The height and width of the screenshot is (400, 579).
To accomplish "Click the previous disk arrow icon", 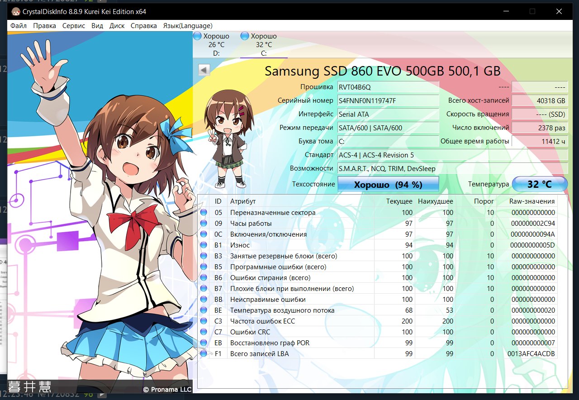I will [x=204, y=70].
